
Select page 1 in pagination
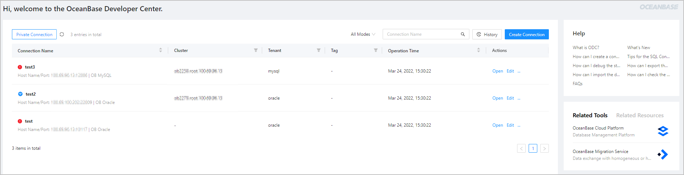coord(533,148)
